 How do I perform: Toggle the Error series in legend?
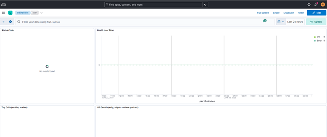[319, 41]
